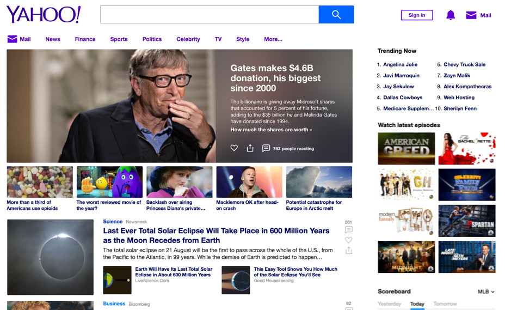Share the solar eclipse article

(x=349, y=251)
